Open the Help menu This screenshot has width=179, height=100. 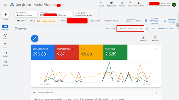pos(130,4)
